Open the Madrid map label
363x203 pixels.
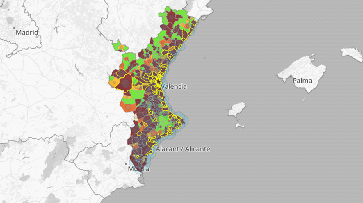coord(27,33)
